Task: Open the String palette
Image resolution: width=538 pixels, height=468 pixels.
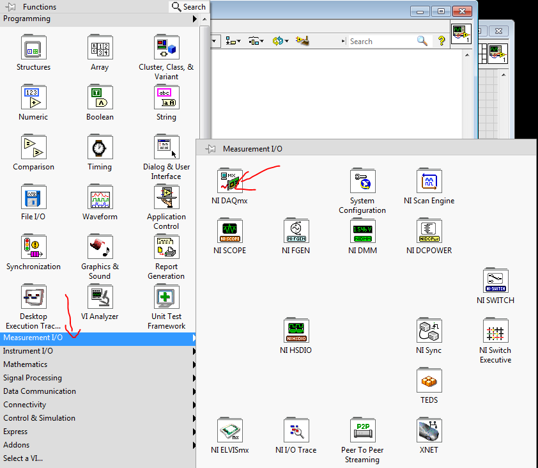Action: click(166, 97)
